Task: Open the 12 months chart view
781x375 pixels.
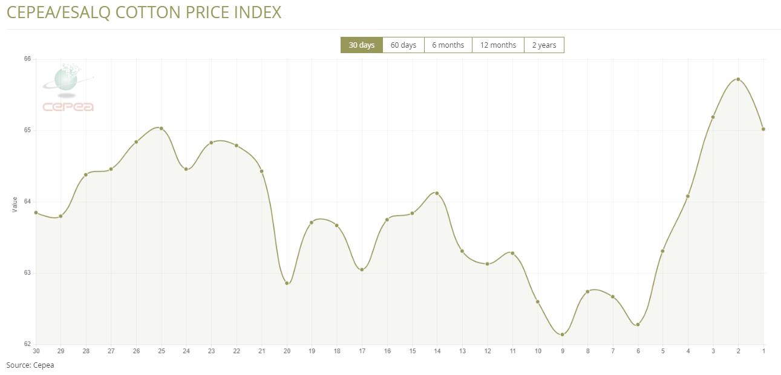Action: point(498,45)
